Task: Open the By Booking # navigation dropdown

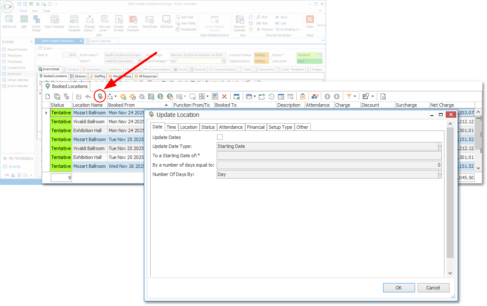Action: 288,29
